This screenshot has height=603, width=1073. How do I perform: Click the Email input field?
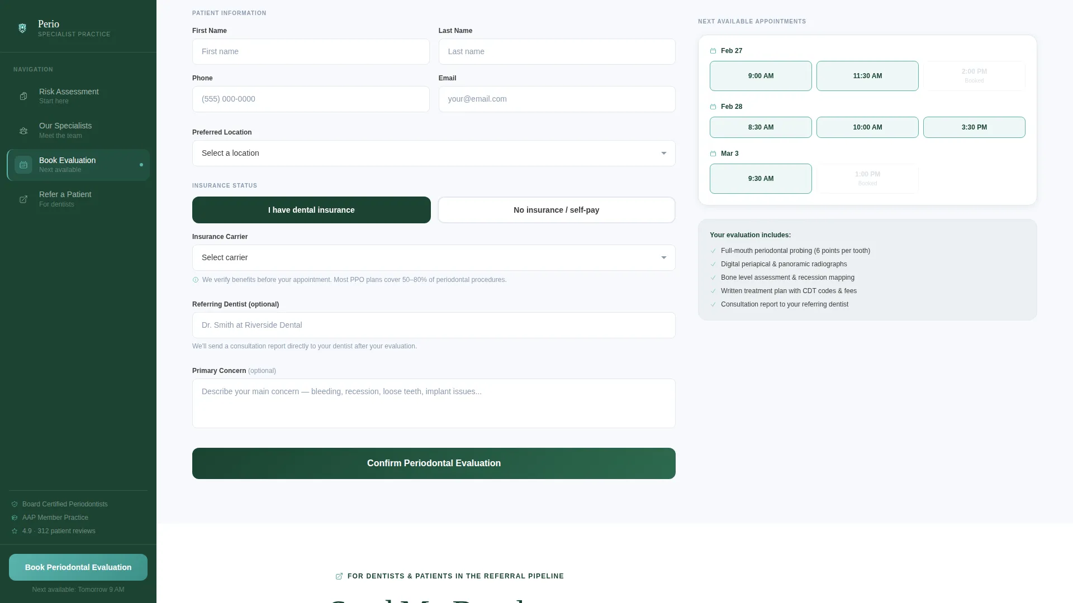(x=557, y=99)
